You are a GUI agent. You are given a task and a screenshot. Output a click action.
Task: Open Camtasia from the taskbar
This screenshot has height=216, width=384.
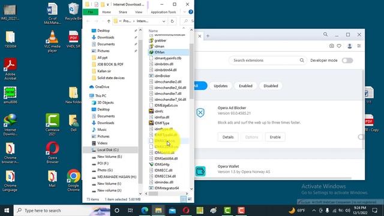pyautogui.click(x=227, y=211)
